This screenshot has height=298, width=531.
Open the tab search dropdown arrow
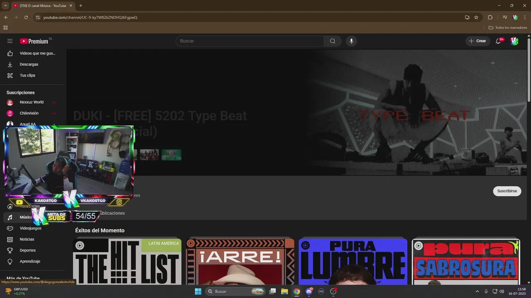point(5,5)
